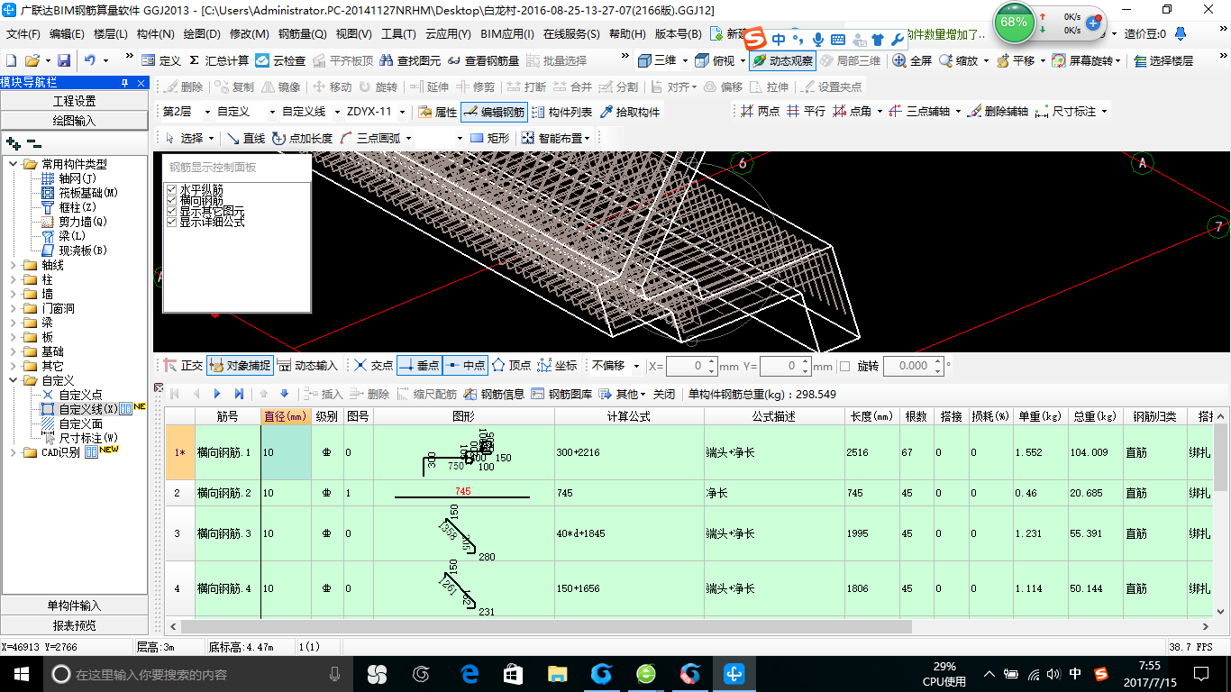Viewport: 1231px width, 692px height.
Task: Click Windows Start button
Action: [20, 673]
